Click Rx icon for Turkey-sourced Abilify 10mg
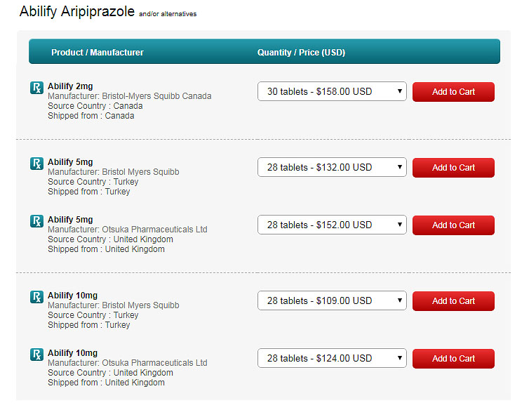Screen dimensions: 529x410 click(36, 297)
